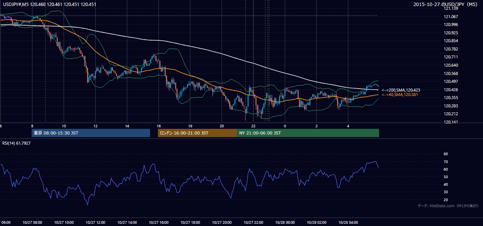Click price axis value 120.141
483x226 pixels.
click(450, 122)
